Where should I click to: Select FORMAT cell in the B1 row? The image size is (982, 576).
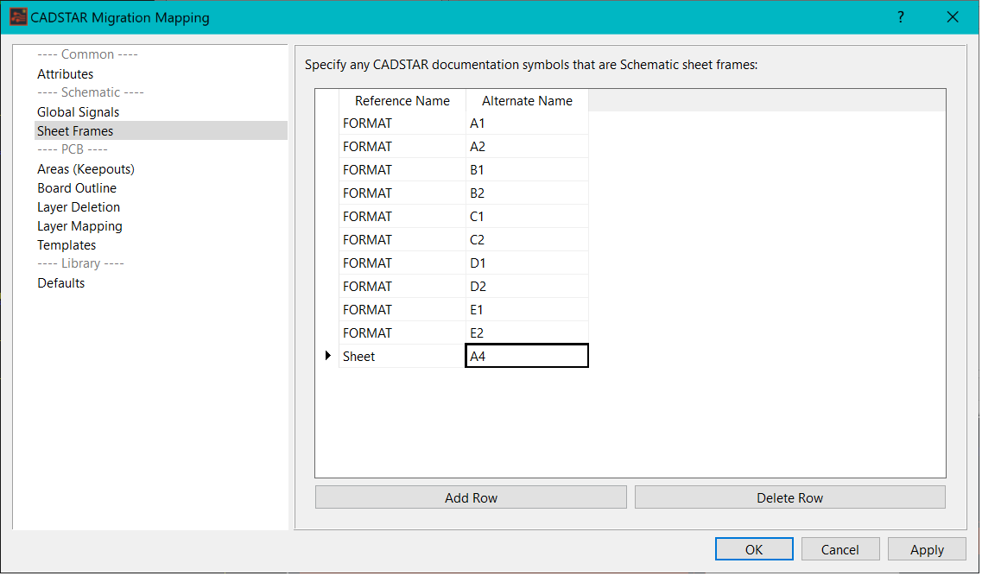pyautogui.click(x=402, y=169)
